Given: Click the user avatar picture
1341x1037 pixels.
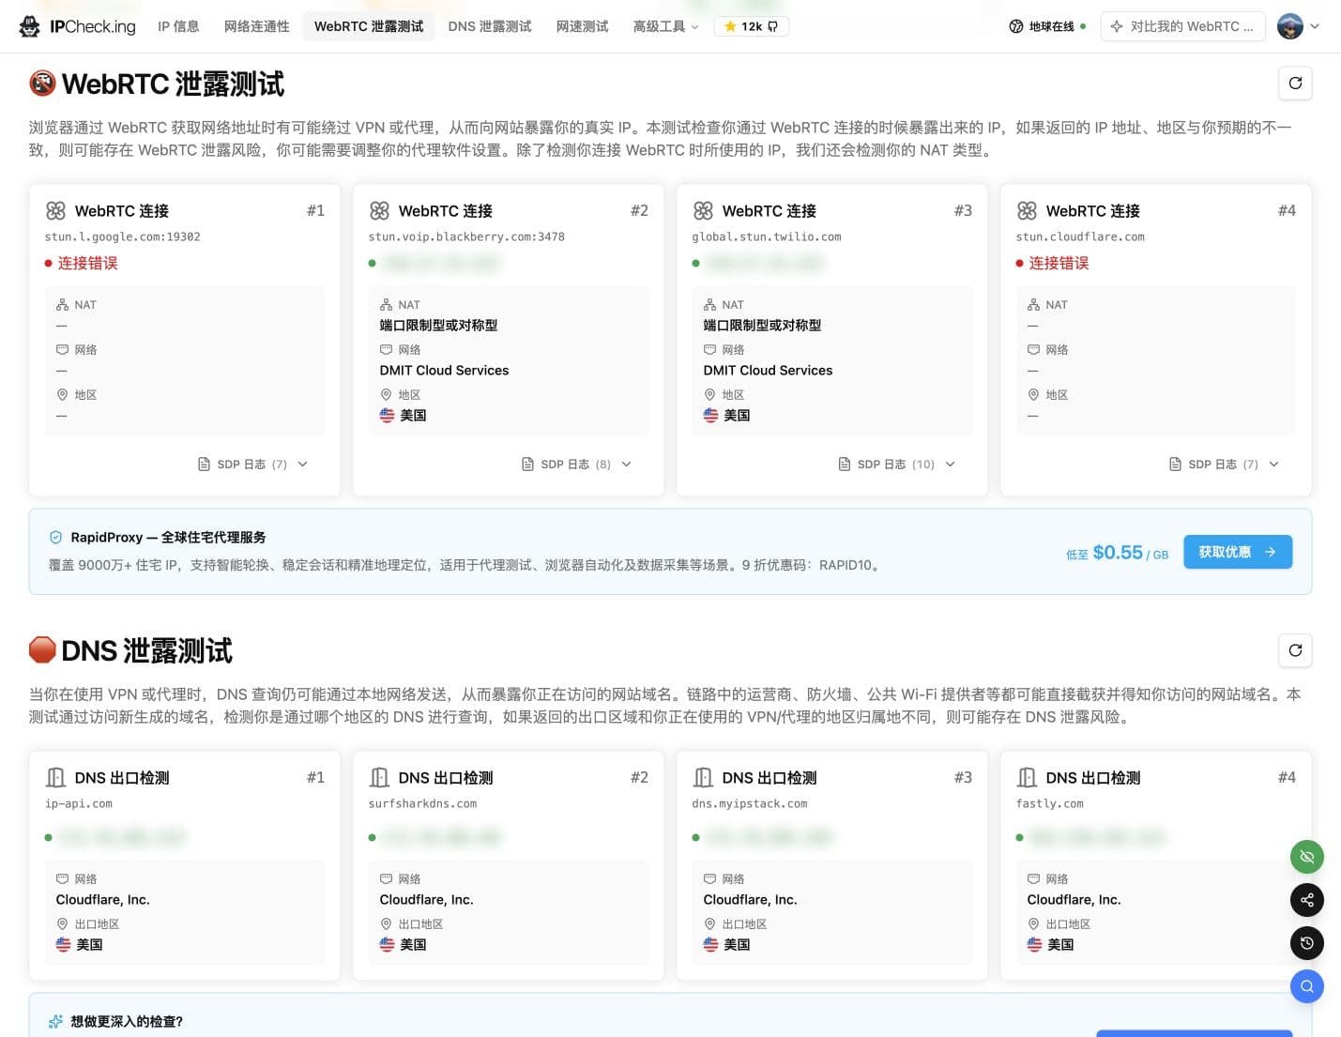Looking at the screenshot, I should (x=1290, y=26).
